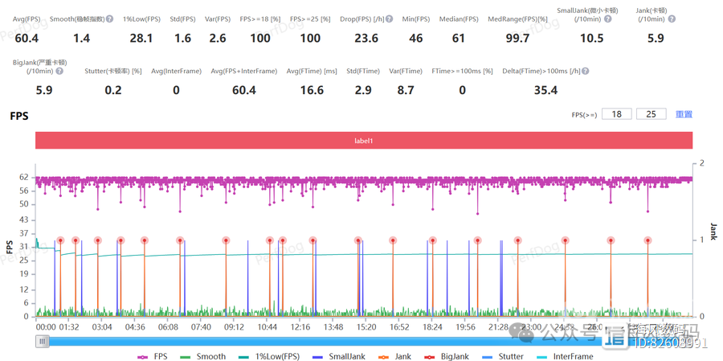Click the FPS chart title
723x361 pixels.
[19, 116]
